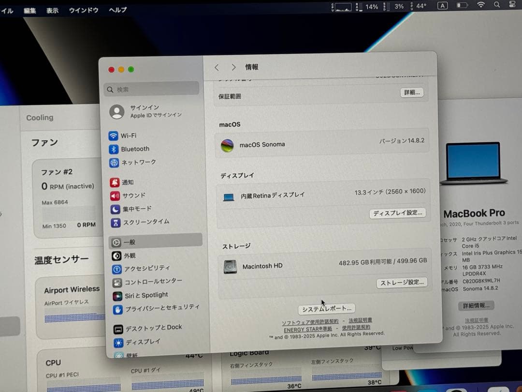Screen dimensions: 522x392
Task: Navigate back with the left chevron arrow
Action: pyautogui.click(x=216, y=67)
